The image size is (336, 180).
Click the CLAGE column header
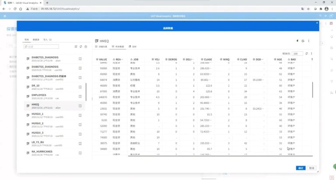point(206,59)
